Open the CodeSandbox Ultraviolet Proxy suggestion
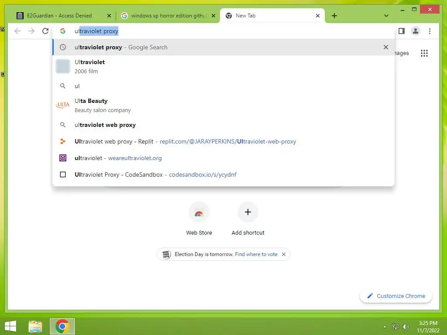Viewport: 447px width, 335px height. click(223, 174)
